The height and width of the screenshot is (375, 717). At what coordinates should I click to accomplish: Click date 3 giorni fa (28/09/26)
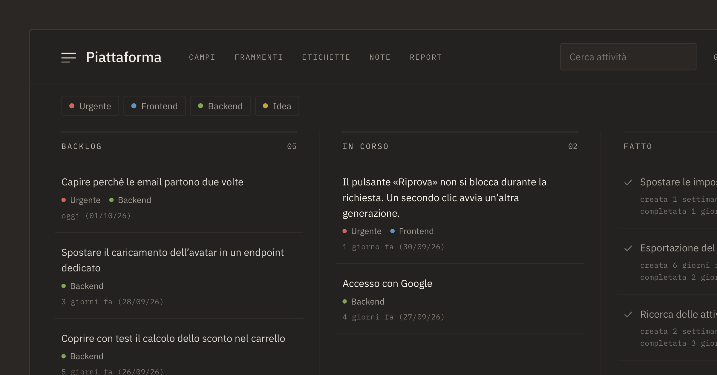point(113,302)
